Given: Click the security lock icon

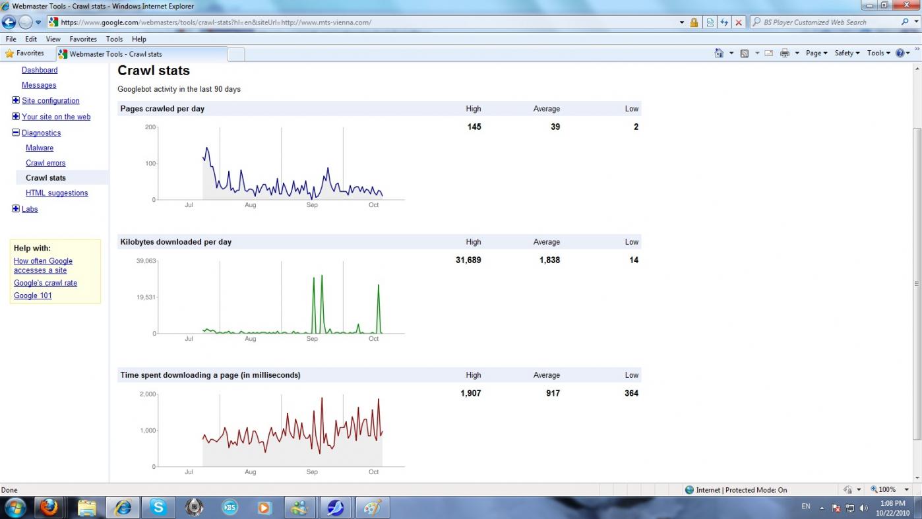Looking at the screenshot, I should coord(694,22).
